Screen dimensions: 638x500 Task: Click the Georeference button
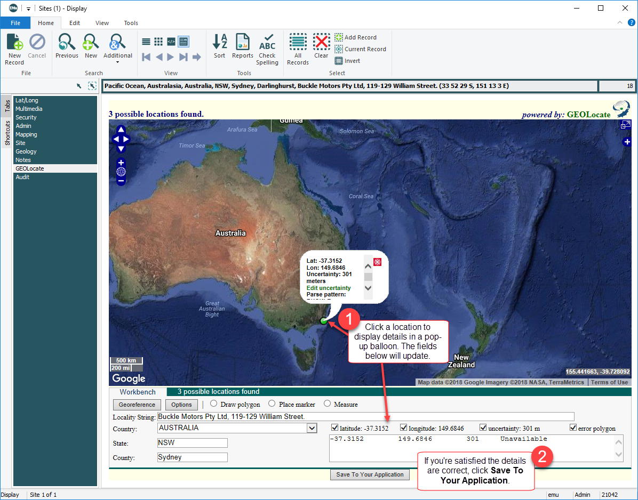(137, 405)
